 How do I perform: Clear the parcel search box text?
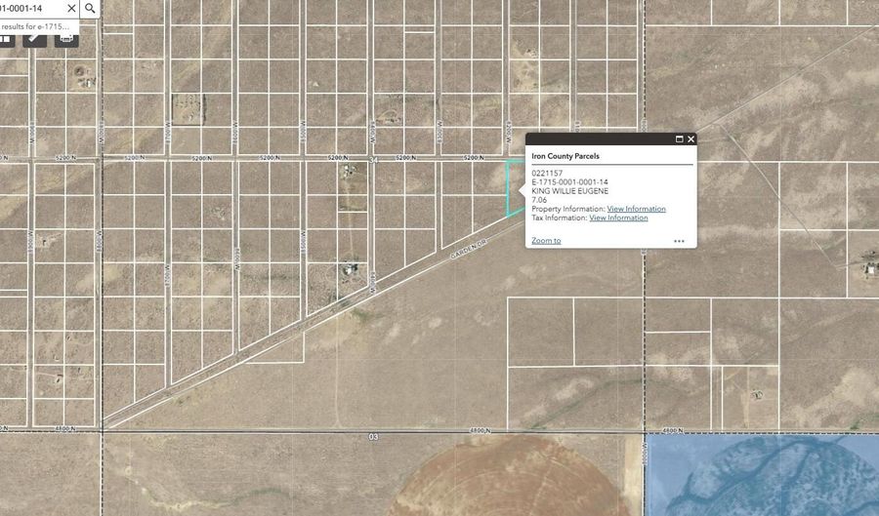click(71, 9)
